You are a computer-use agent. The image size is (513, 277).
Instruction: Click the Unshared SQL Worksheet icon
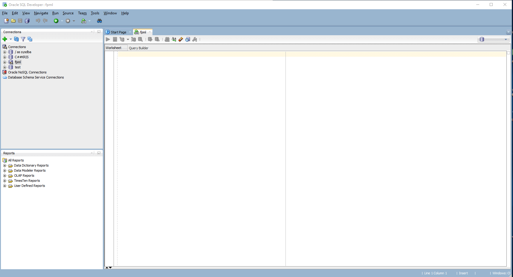[167, 39]
